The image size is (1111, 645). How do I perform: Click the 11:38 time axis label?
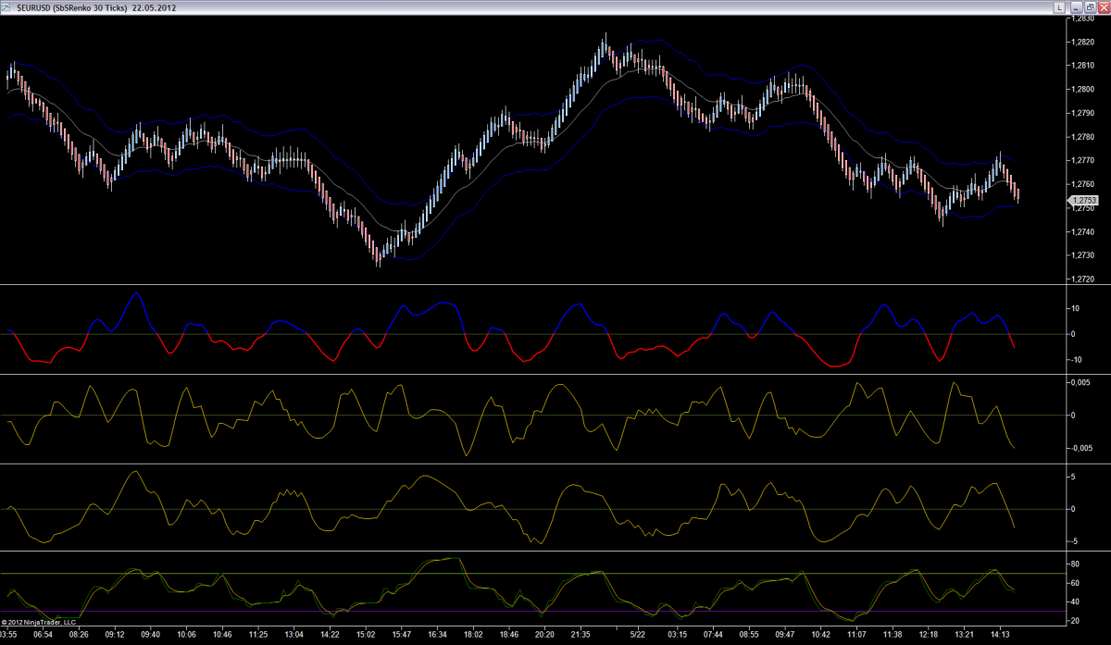893,636
